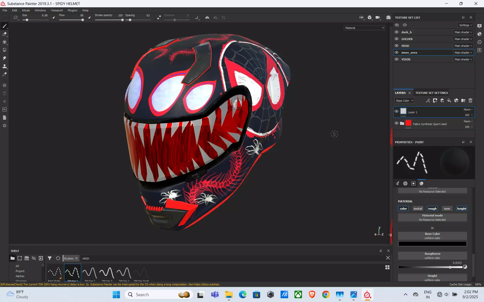This screenshot has width=484, height=302.
Task: Click the Roughness uniform color button
Action: [x=432, y=256]
